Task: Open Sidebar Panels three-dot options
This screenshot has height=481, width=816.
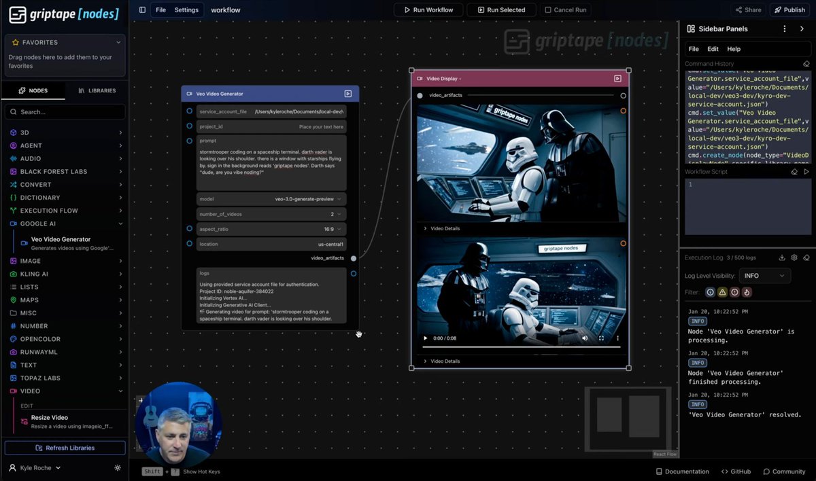Action: coord(785,29)
